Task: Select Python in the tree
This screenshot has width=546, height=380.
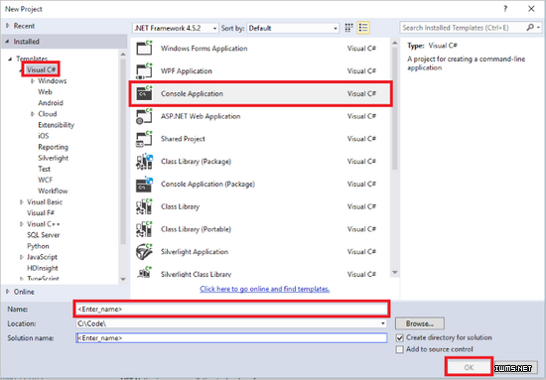Action: coord(38,246)
